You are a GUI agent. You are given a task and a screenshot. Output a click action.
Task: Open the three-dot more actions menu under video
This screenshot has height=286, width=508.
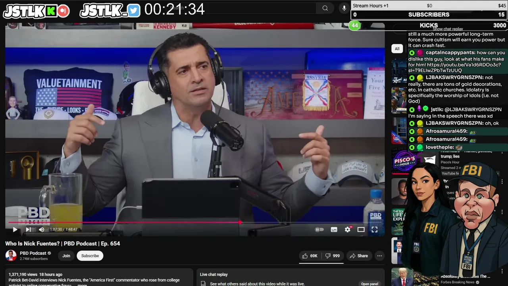coord(379,256)
